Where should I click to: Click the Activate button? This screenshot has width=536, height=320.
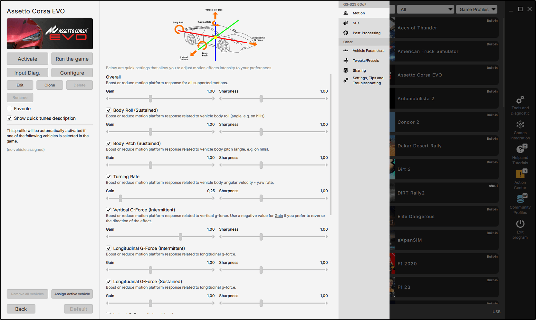click(x=27, y=59)
